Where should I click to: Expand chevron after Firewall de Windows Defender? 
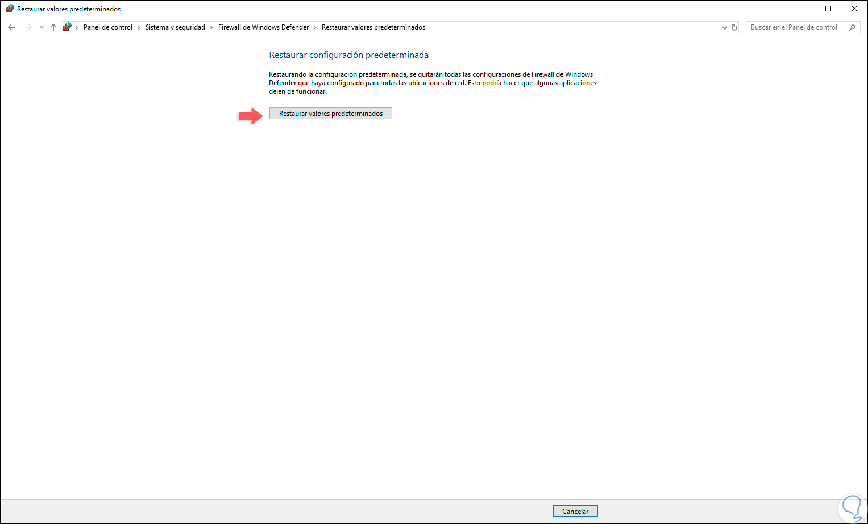[315, 27]
